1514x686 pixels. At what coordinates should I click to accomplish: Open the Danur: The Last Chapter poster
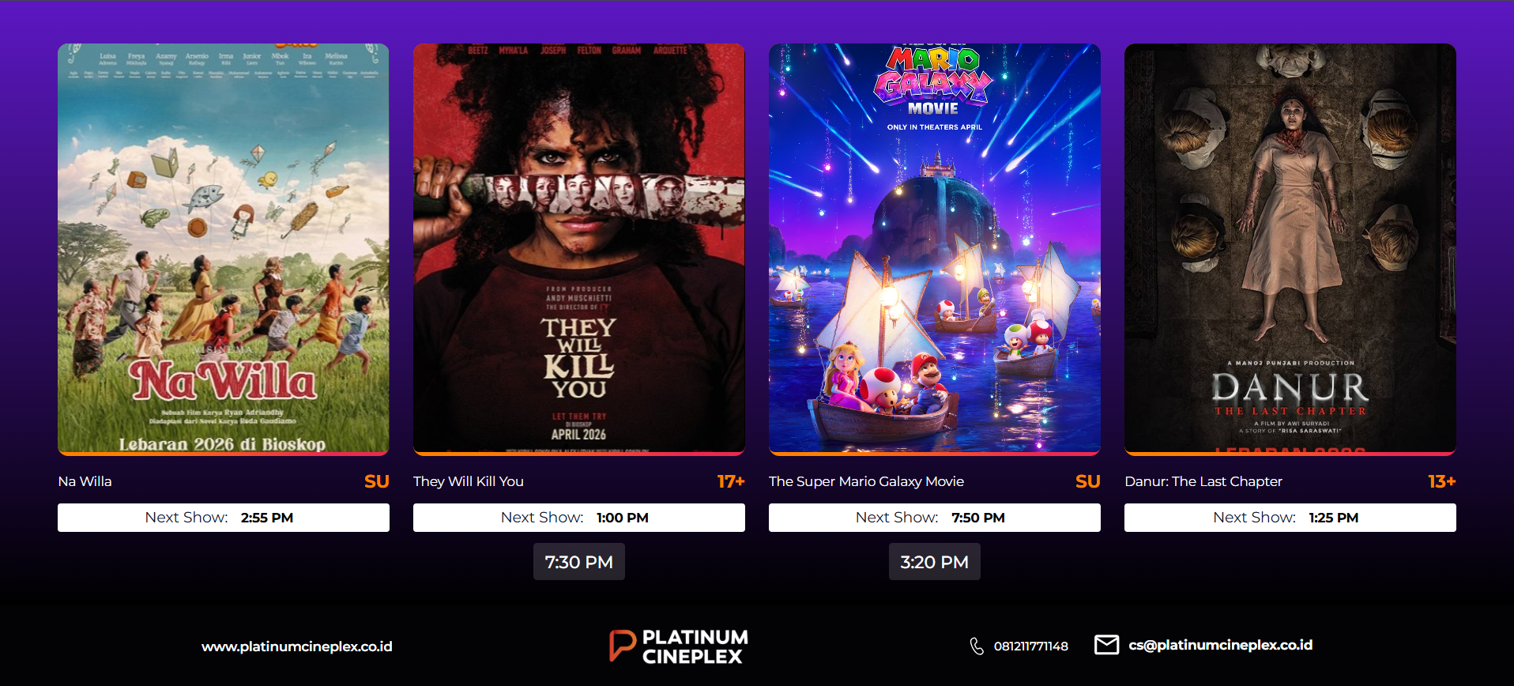point(1290,249)
